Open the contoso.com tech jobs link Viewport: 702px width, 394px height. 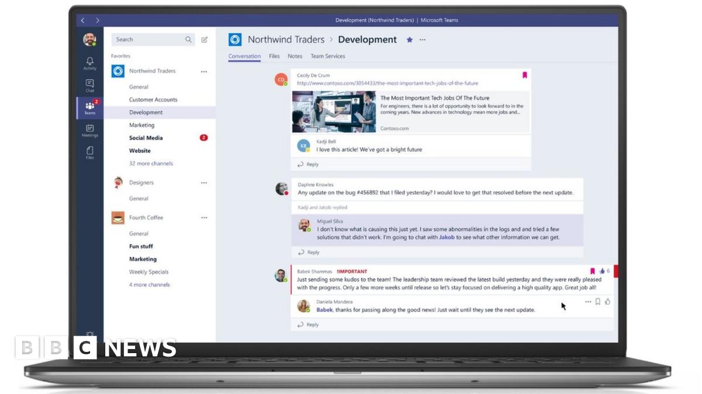click(387, 83)
